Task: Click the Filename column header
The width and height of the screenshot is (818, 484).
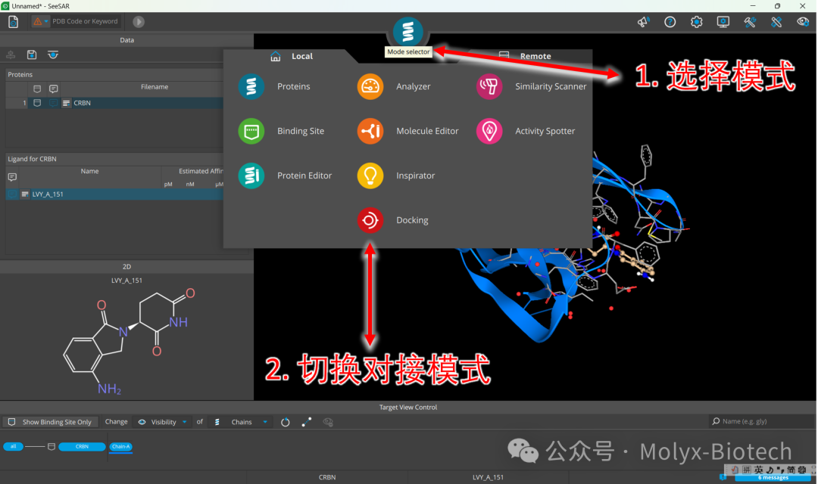Action: [155, 87]
